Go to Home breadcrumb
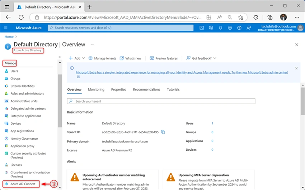The width and height of the screenshot is (305, 190). tap(9, 37)
